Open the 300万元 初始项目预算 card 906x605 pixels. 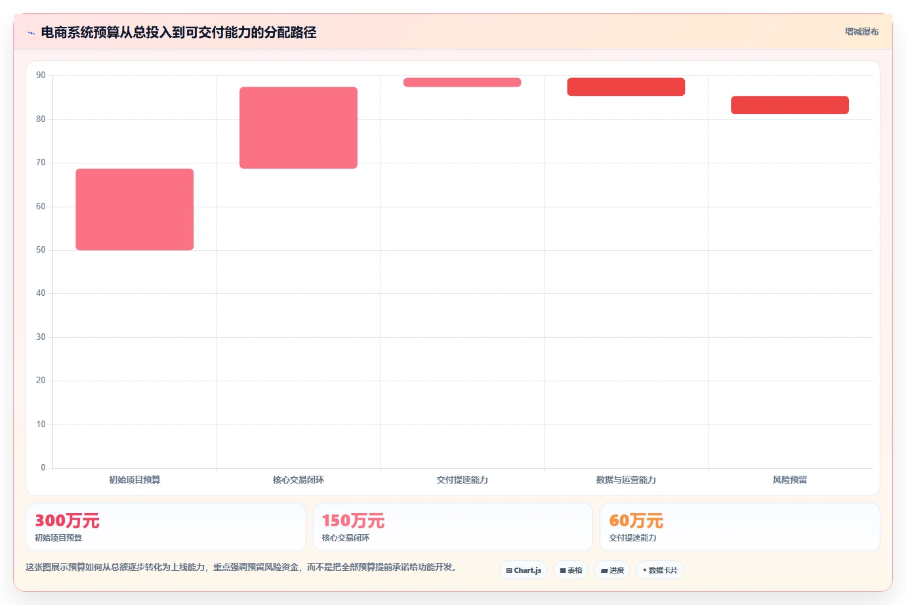pos(166,527)
